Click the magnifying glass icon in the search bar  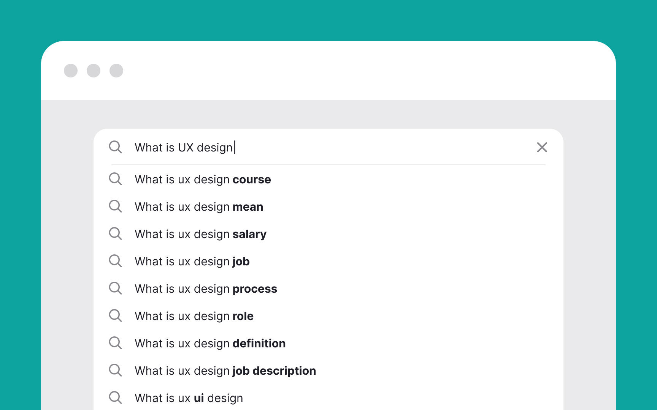(115, 147)
